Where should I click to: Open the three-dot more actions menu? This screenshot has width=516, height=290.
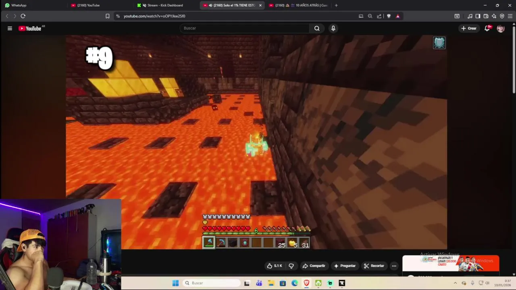[x=394, y=266]
